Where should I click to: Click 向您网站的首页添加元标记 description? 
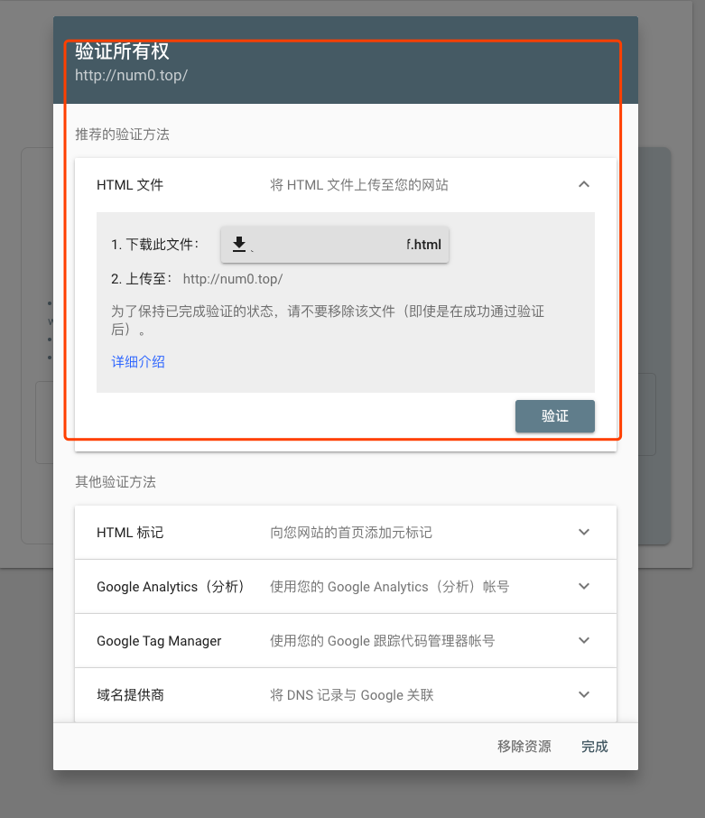[x=351, y=533]
